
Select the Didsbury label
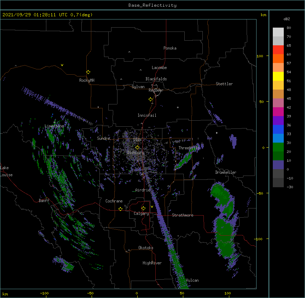click(x=136, y=153)
